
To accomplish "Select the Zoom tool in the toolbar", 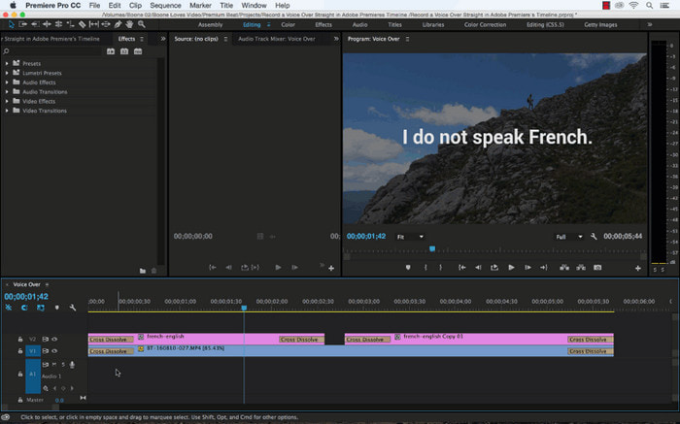I will [x=142, y=24].
